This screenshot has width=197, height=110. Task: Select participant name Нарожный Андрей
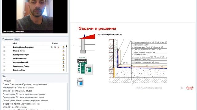21,62
